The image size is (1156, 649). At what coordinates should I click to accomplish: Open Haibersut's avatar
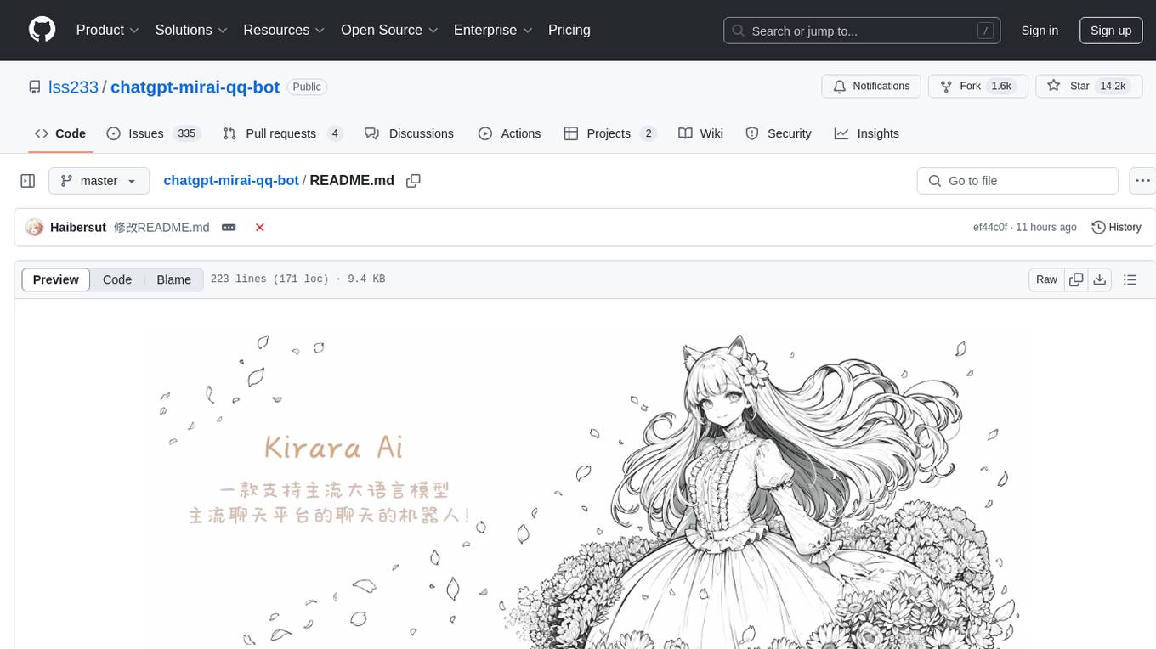click(35, 228)
